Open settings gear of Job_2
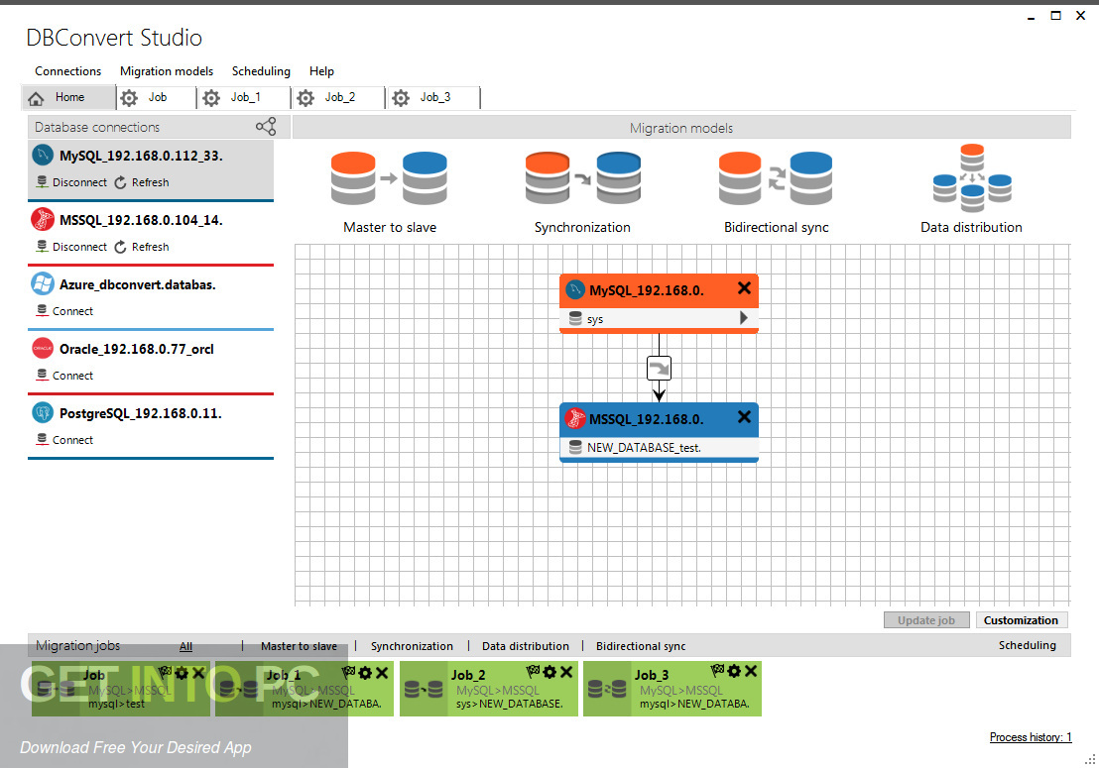This screenshot has width=1099, height=768. click(549, 672)
